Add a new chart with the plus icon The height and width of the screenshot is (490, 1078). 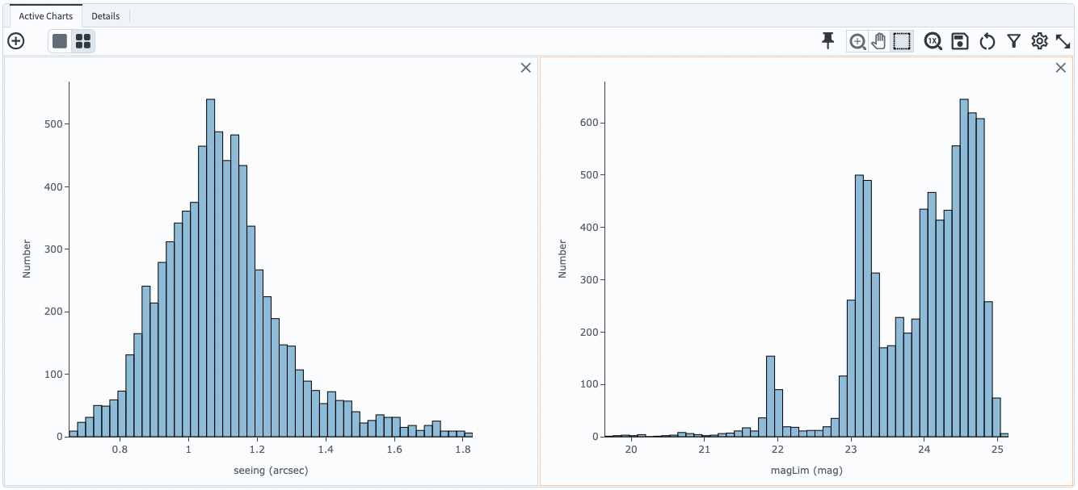point(16,40)
